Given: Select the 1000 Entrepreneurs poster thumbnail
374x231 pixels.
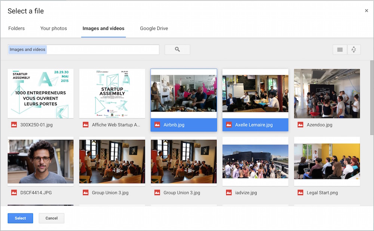Looking at the screenshot, I should (x=40, y=94).
